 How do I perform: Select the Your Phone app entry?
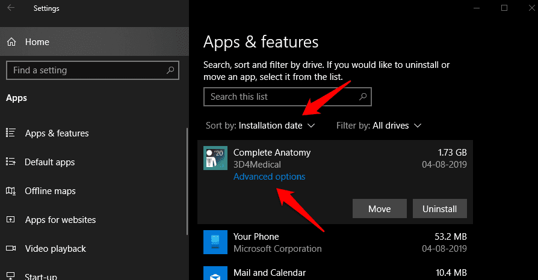pyautogui.click(x=335, y=242)
